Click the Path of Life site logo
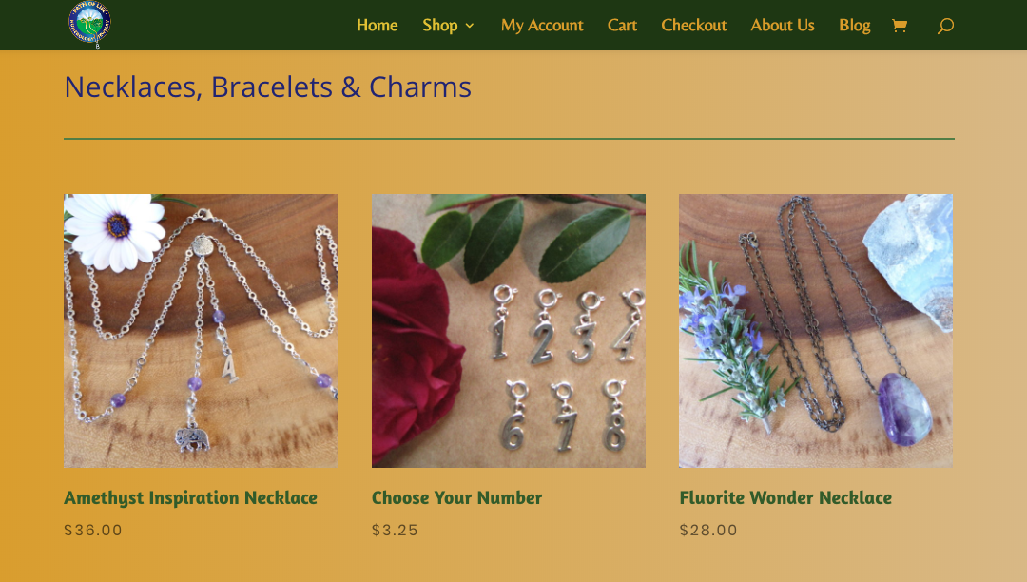The width and height of the screenshot is (1027, 582). (89, 24)
